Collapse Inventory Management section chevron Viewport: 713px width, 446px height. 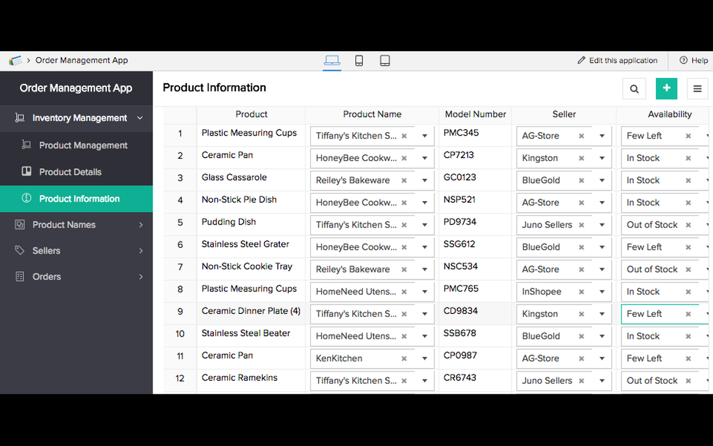(140, 118)
